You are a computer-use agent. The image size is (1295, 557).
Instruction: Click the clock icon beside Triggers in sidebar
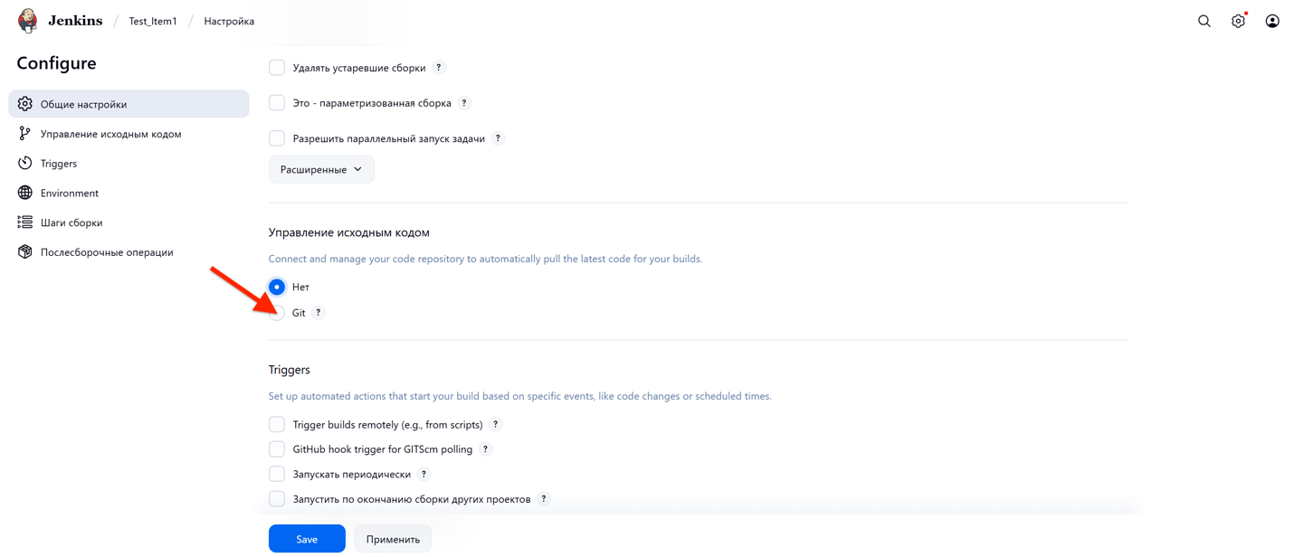click(25, 164)
